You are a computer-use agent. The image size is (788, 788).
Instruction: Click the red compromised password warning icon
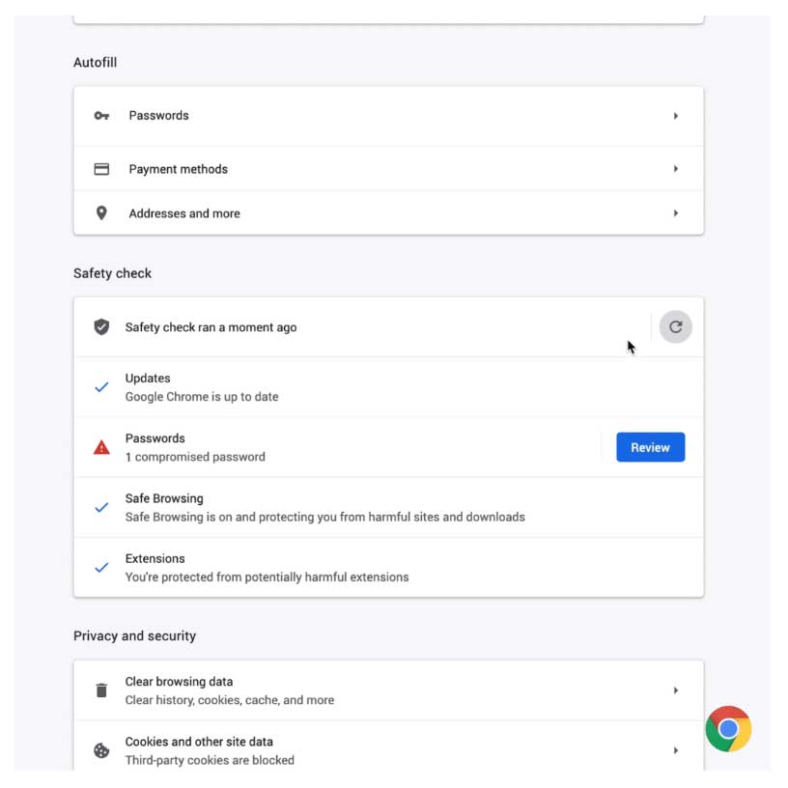[x=101, y=447]
